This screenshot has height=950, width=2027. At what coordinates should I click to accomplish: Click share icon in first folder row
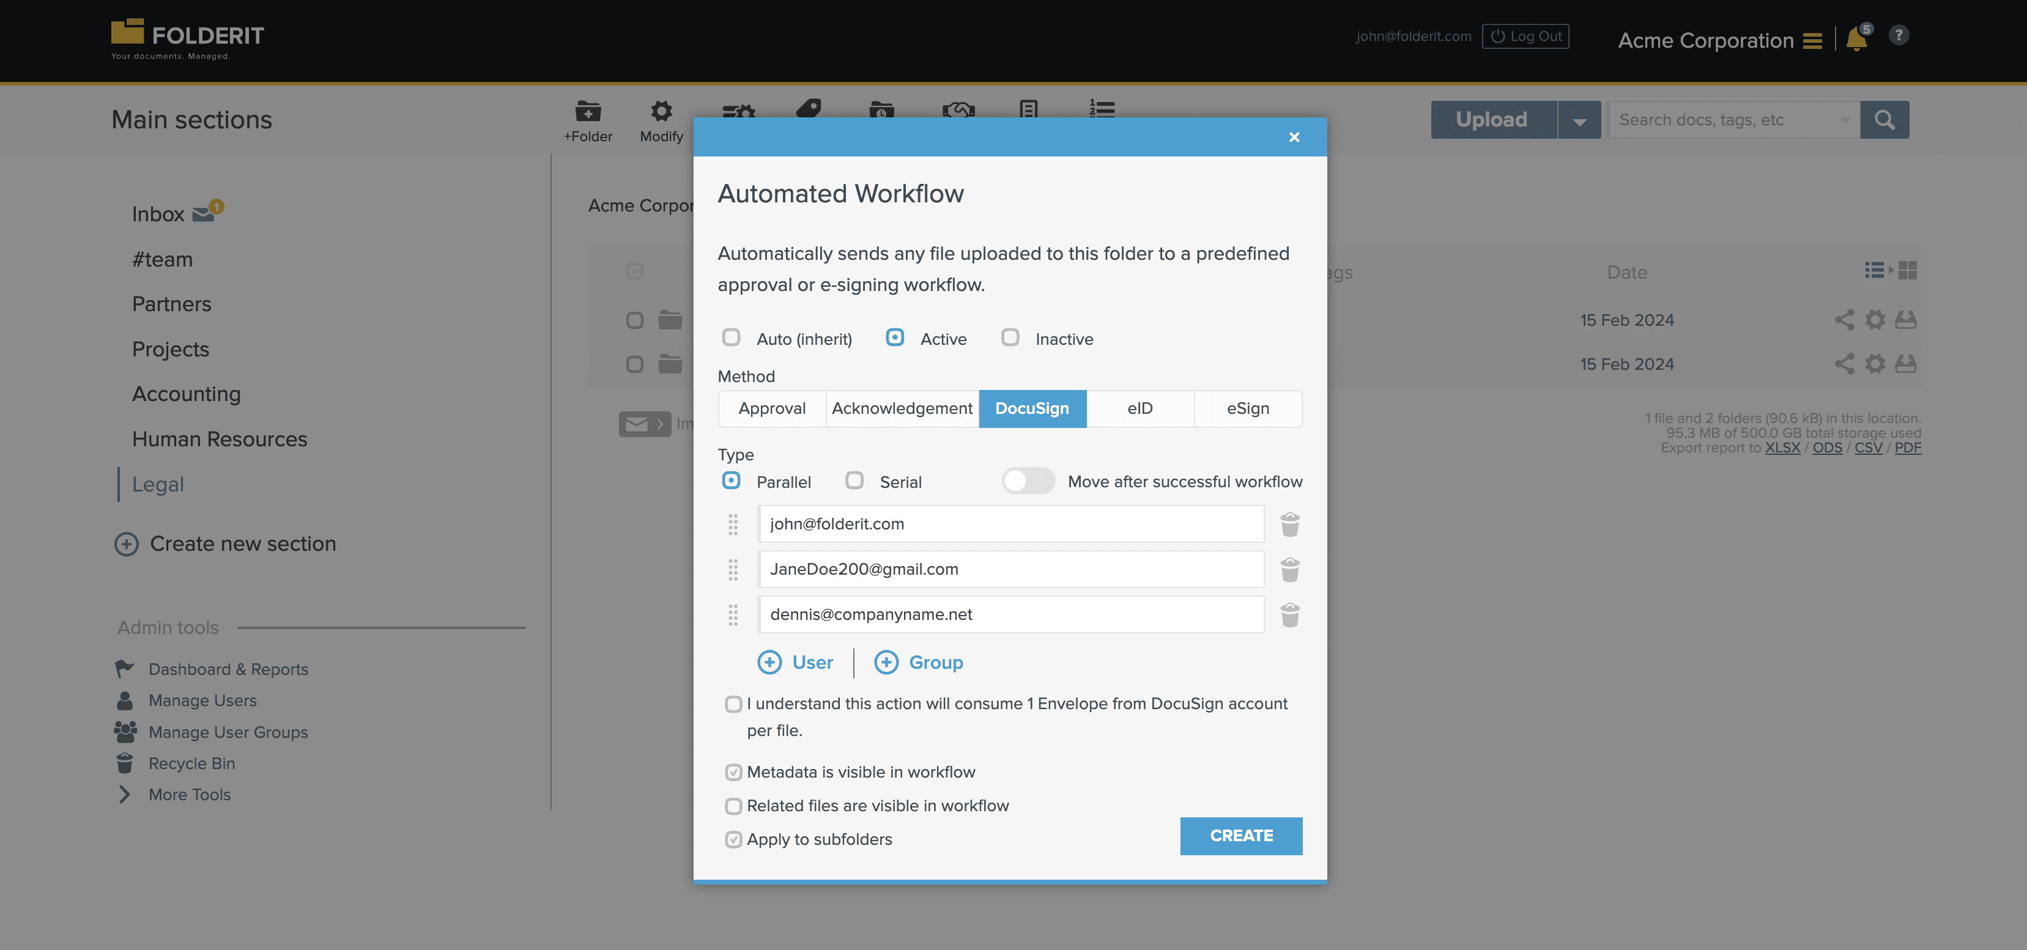[1844, 320]
